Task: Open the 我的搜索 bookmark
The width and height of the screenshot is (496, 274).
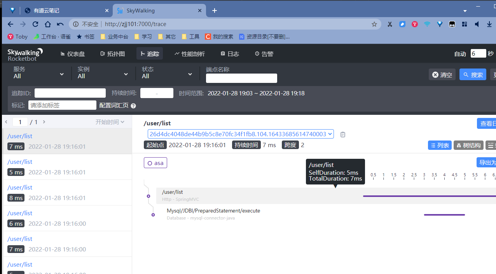Action: click(x=219, y=37)
